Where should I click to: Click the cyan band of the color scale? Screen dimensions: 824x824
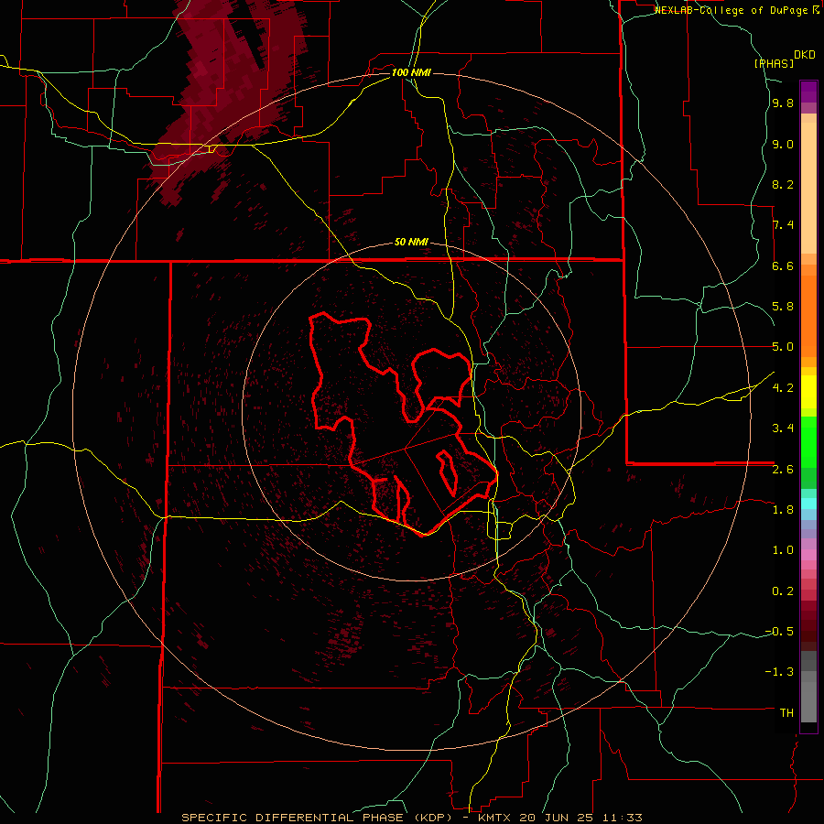click(808, 504)
